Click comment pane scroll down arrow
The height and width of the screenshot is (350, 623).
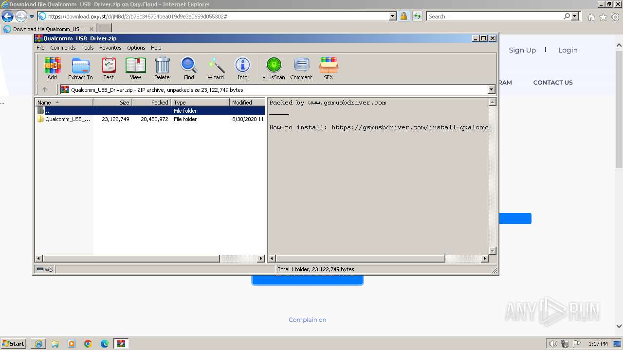tap(492, 251)
